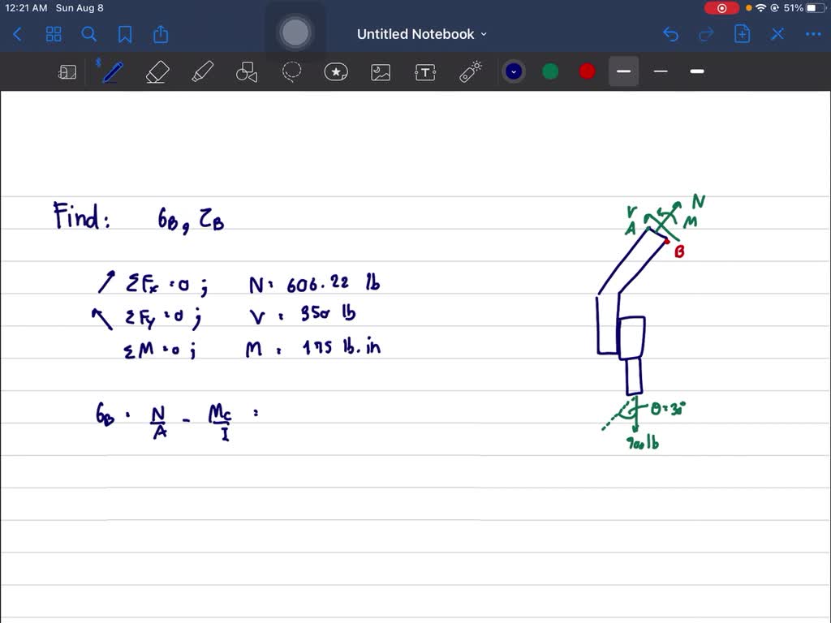The width and height of the screenshot is (831, 623).
Task: Select the Highlighter tool
Action: point(201,72)
